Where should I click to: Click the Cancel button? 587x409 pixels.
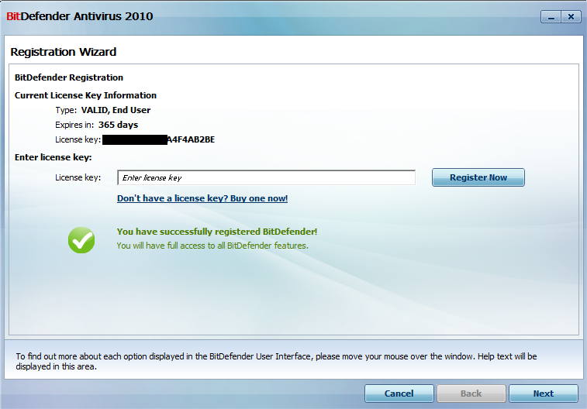(x=399, y=394)
